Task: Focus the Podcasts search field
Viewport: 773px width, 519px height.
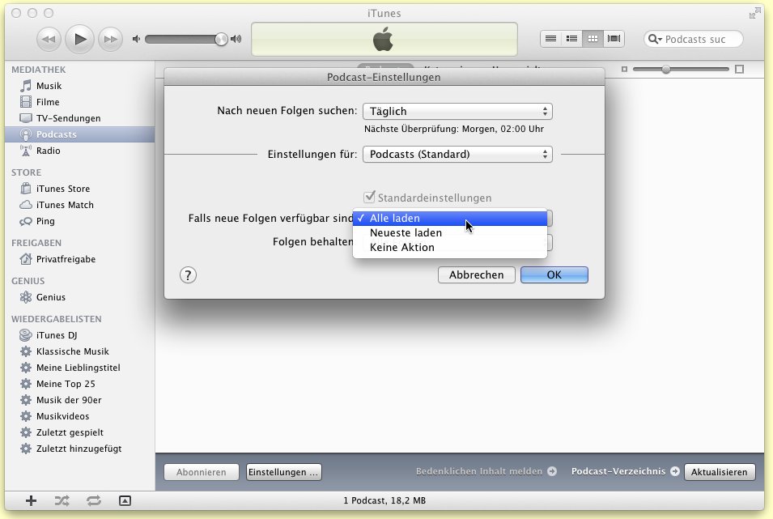Action: pyautogui.click(x=694, y=39)
